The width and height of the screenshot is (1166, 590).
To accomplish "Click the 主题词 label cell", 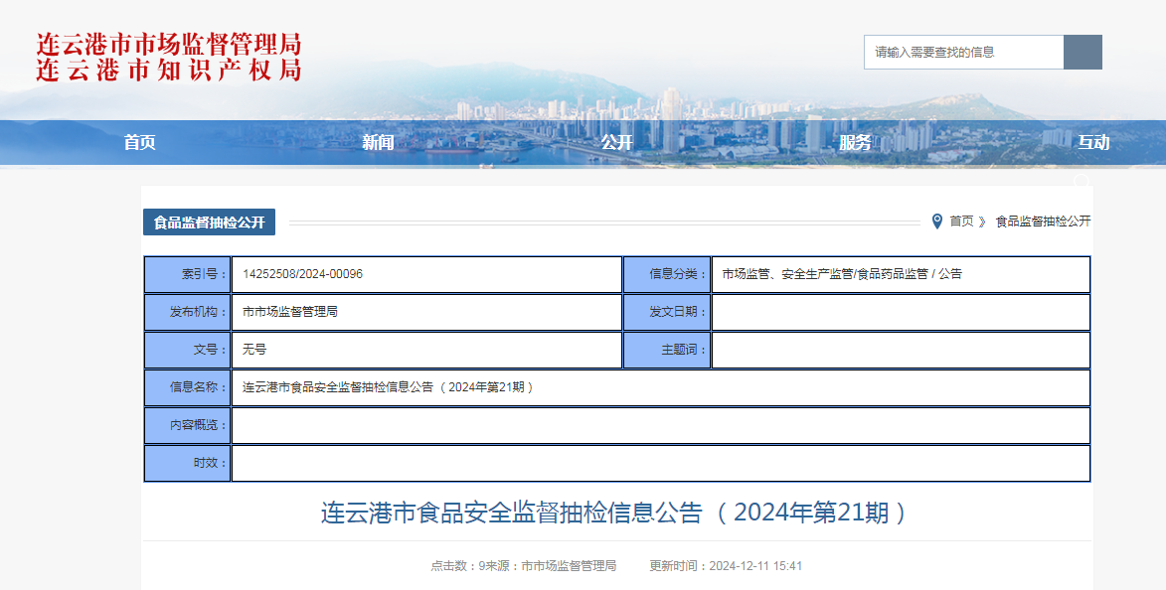I will point(667,350).
